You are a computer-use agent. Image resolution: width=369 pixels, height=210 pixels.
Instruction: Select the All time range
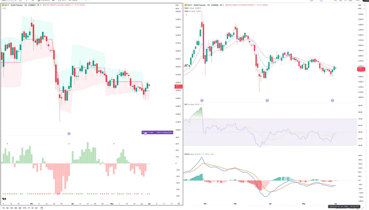[x=36, y=208]
